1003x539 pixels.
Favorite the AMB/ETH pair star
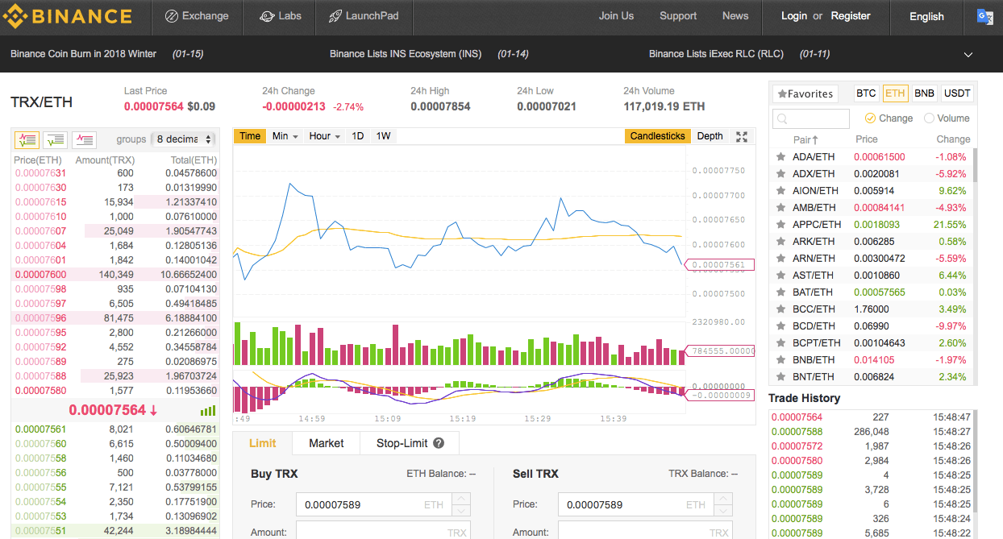coord(780,208)
